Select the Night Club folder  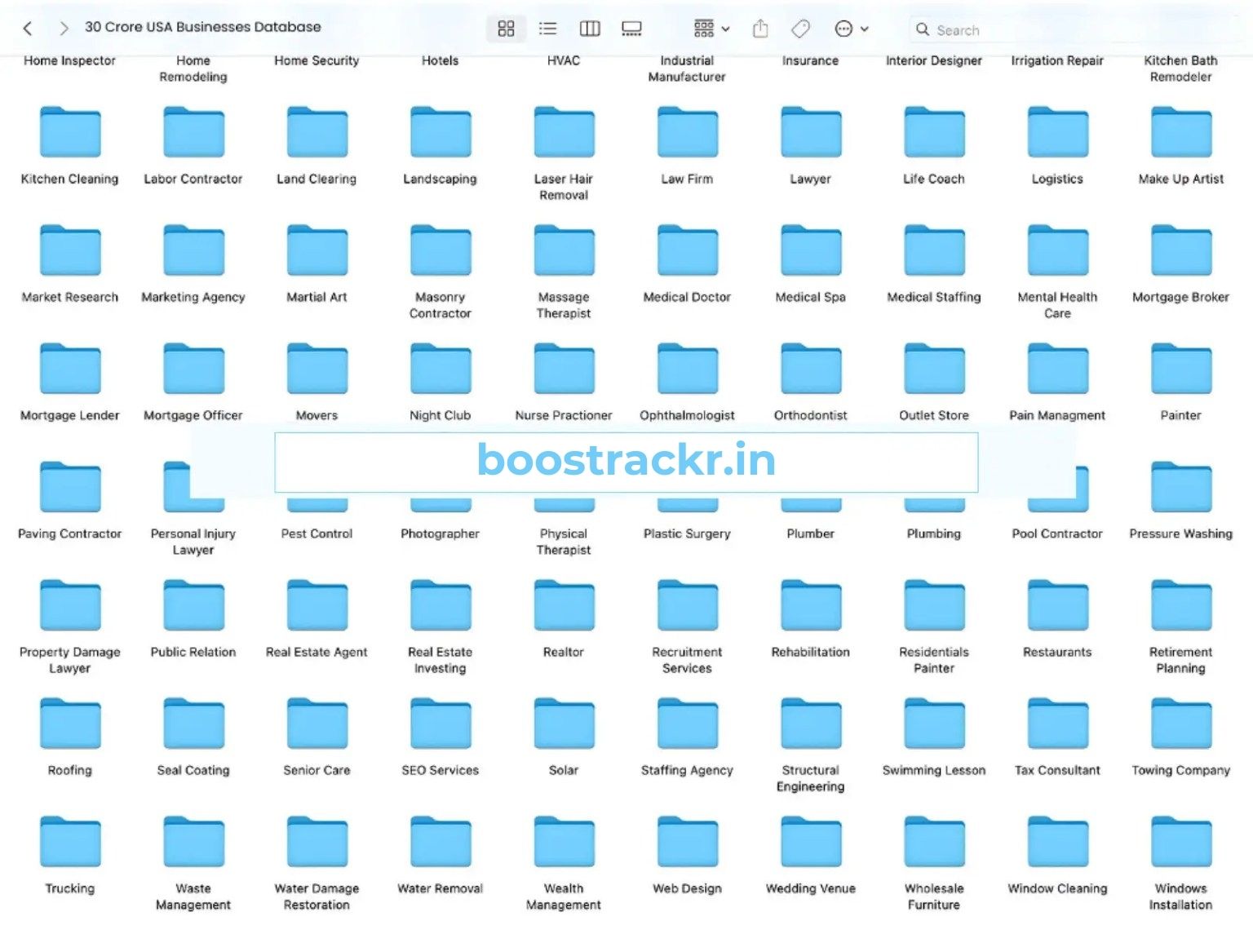tap(440, 370)
